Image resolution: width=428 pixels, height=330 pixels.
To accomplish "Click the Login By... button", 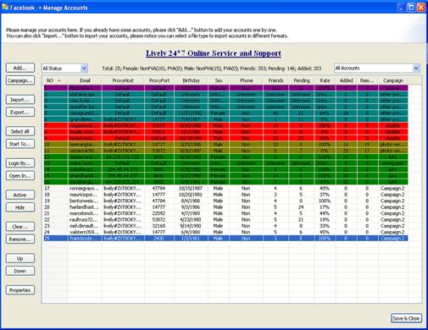I will point(20,163).
